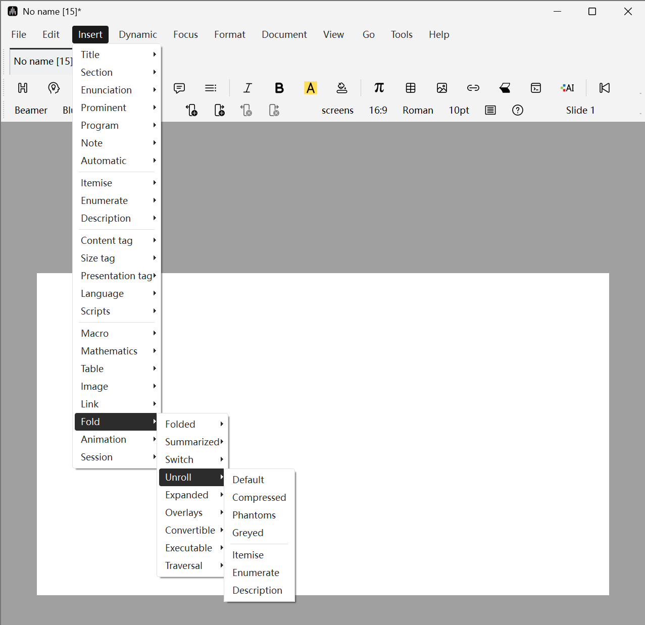Click the yellow highlighted A color icon
Screen dimensions: 645x625
pos(311,88)
